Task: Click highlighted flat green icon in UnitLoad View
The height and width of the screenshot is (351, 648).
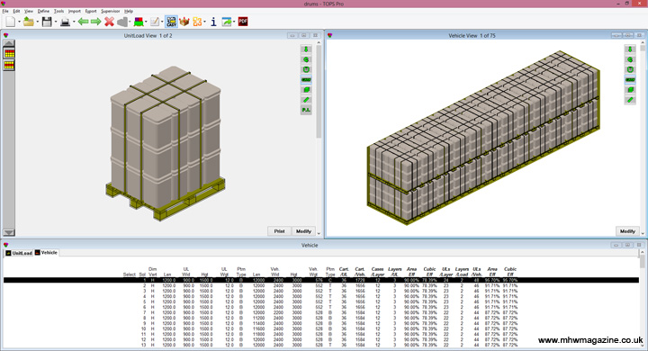Action: coord(306,79)
